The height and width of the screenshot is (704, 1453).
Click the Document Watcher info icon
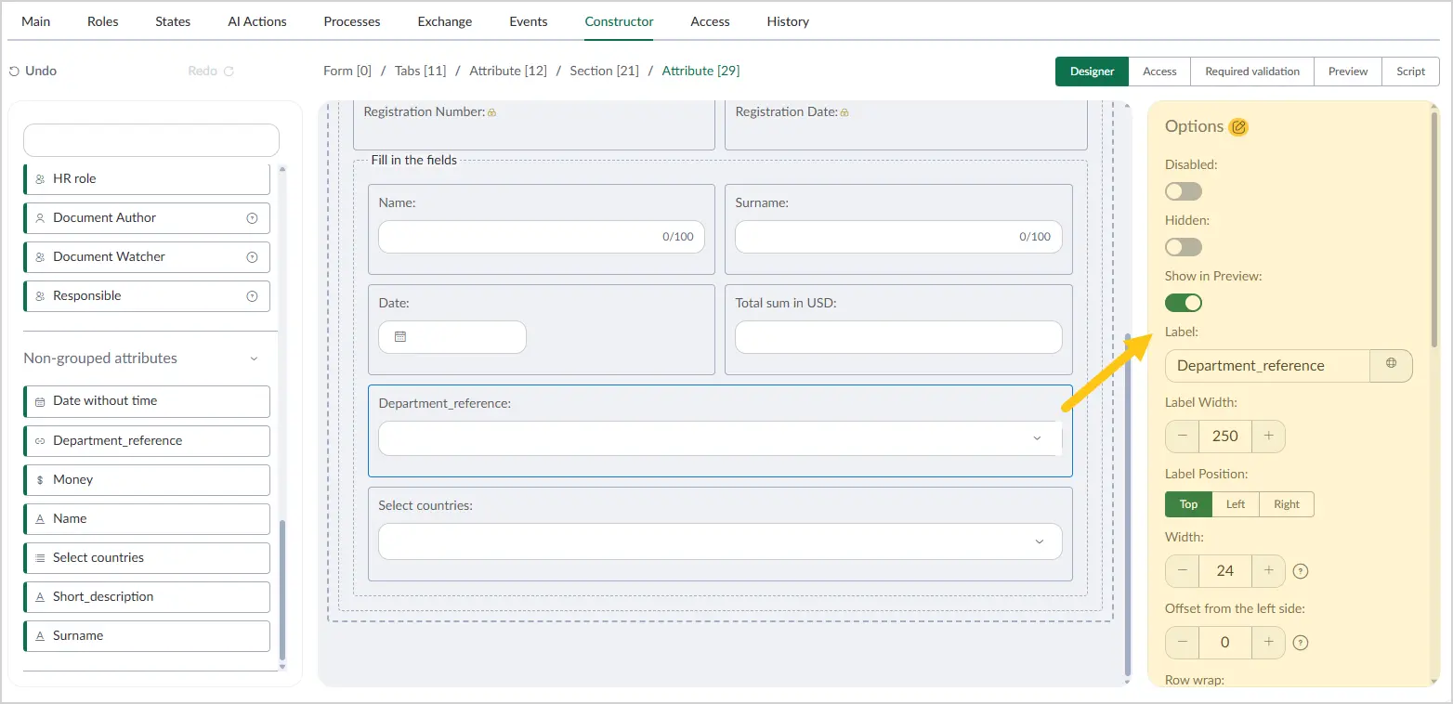(252, 257)
